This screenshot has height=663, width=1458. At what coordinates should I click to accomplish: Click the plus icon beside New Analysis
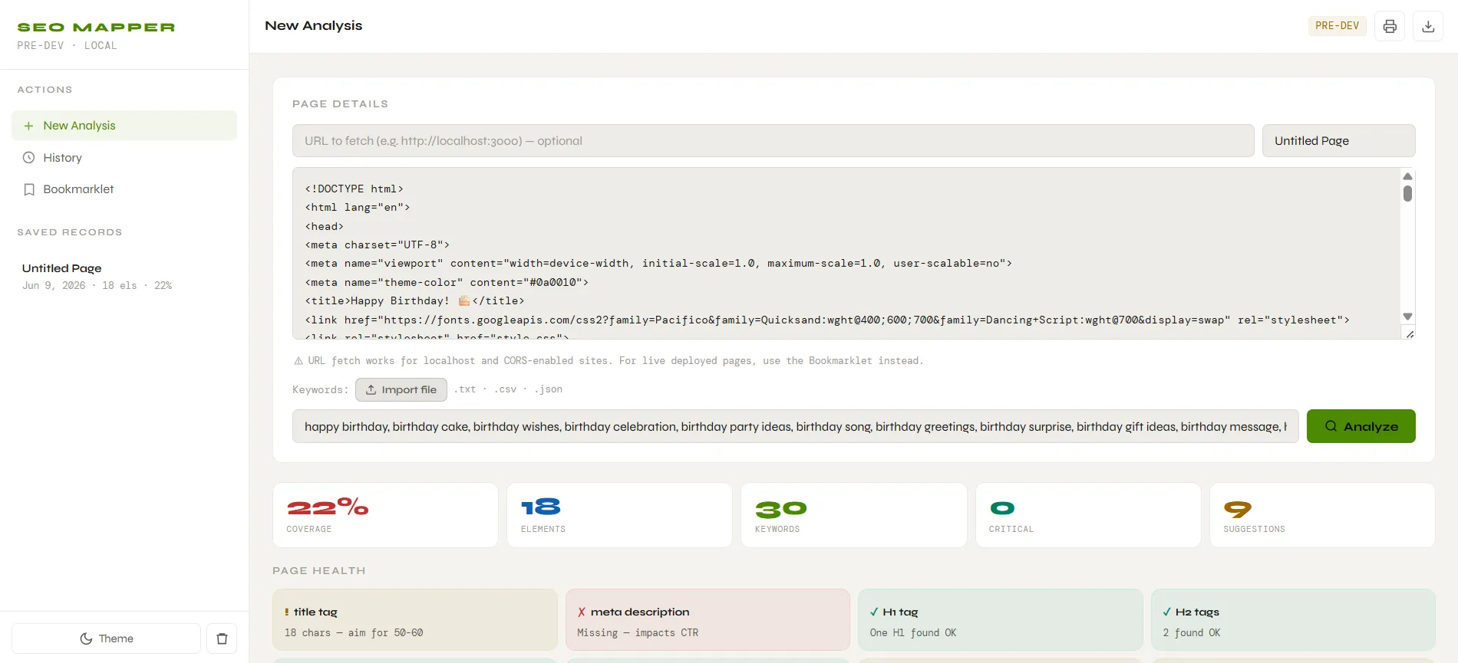28,126
